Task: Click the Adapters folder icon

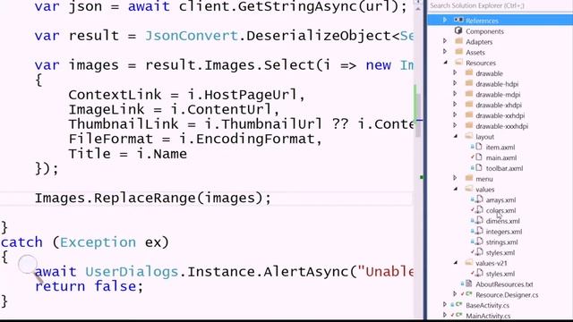Action: click(x=459, y=41)
